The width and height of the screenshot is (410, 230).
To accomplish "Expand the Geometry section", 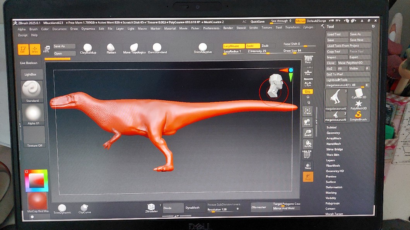I will (x=333, y=133).
